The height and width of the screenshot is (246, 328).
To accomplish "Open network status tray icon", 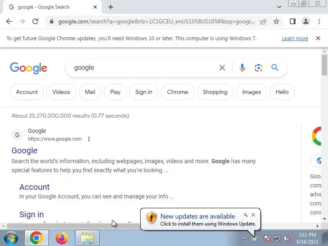I will [277, 239].
